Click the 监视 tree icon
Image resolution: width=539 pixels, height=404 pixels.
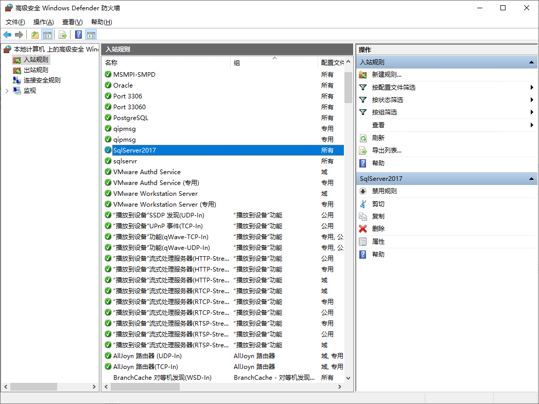17,91
